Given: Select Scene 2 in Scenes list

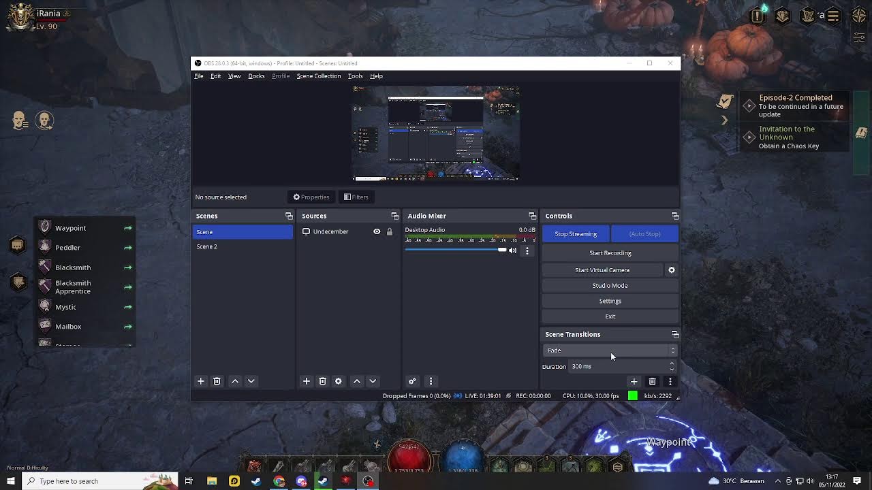Looking at the screenshot, I should click(x=243, y=246).
